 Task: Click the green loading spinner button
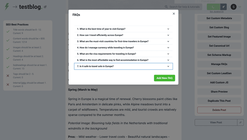coord(213,7)
